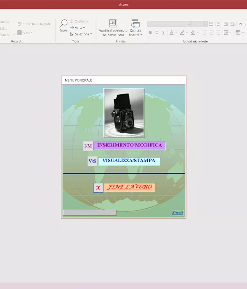The height and width of the screenshot is (289, 247).
Task: Click the font color A icon
Action: (x=172, y=32)
